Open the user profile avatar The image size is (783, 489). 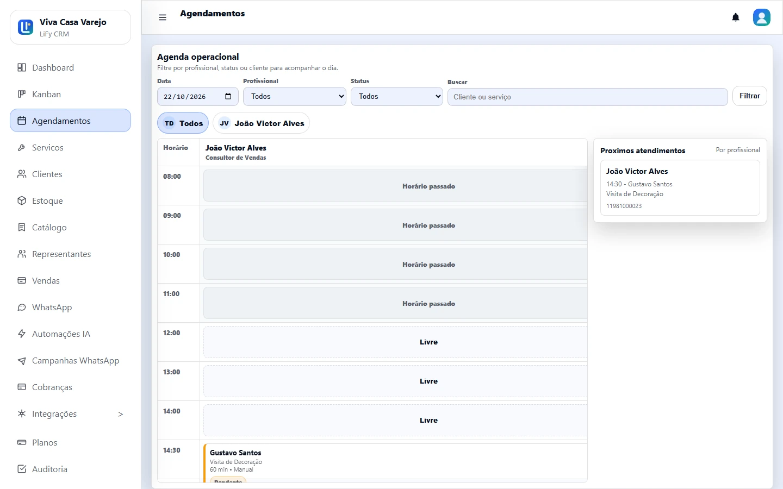[x=762, y=17]
